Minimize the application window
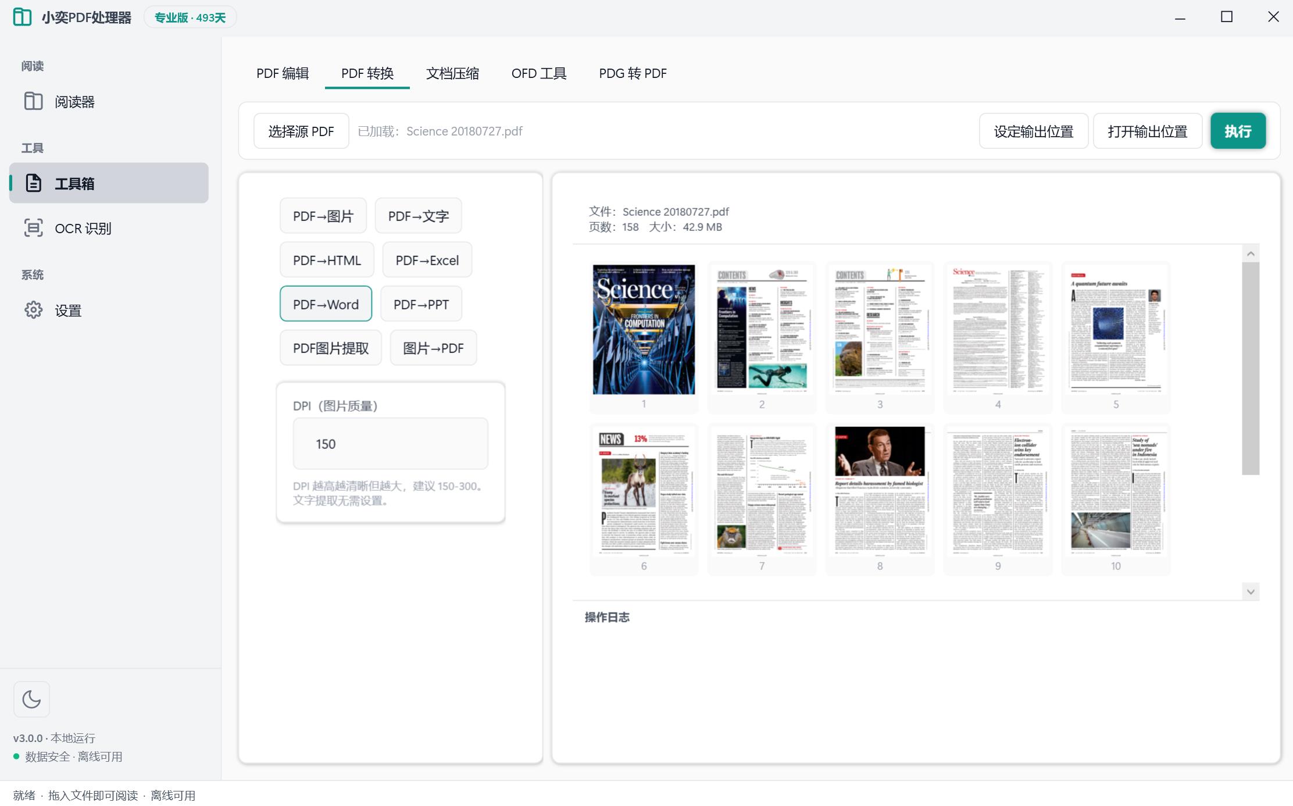Screen dimensions: 1293x806 click(x=1180, y=17)
